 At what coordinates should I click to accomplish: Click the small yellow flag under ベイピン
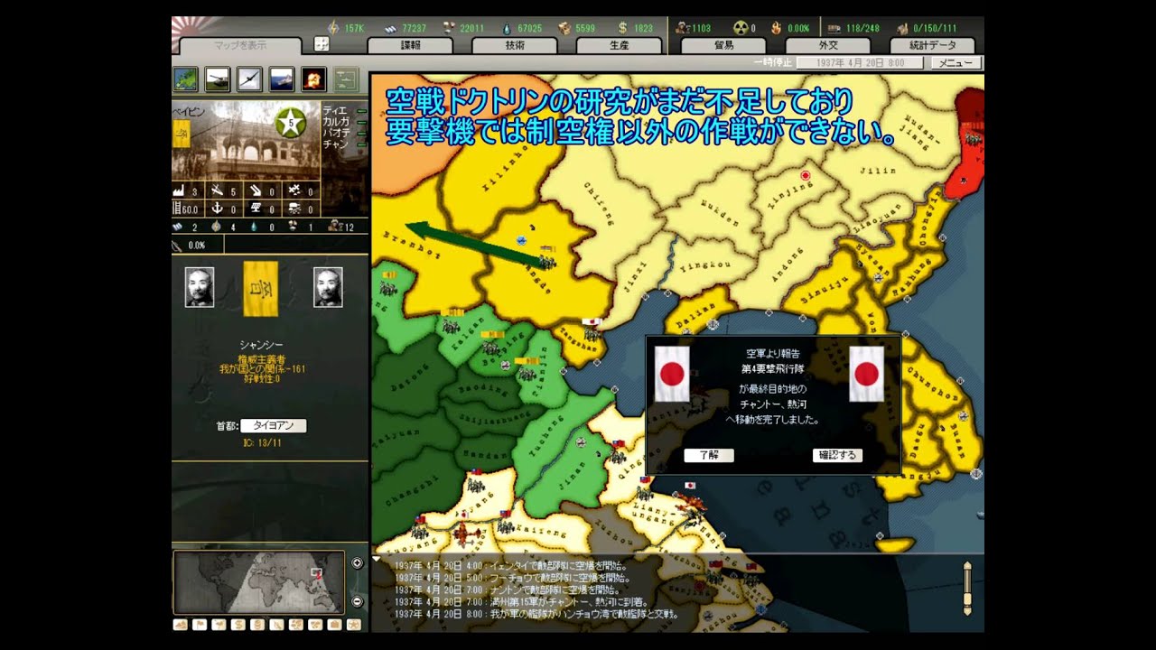coord(181,133)
